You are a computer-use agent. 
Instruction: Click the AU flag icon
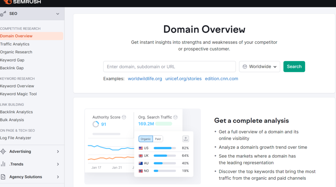click(x=140, y=163)
